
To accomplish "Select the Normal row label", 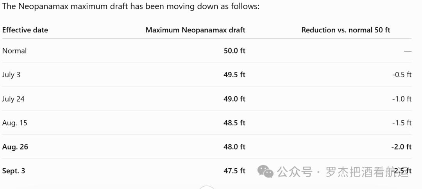I will (x=14, y=51).
